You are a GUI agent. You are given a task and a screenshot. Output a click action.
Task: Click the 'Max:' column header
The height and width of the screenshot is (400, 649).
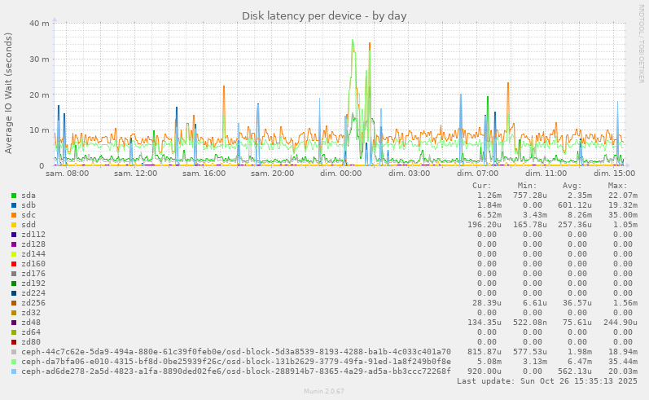(x=617, y=186)
